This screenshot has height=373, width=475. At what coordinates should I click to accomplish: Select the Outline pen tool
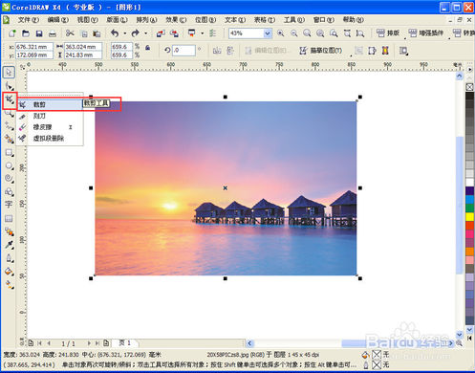pos(9,258)
